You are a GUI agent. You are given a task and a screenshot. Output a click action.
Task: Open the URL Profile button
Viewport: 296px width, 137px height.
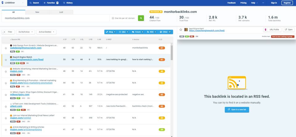click(x=272, y=30)
